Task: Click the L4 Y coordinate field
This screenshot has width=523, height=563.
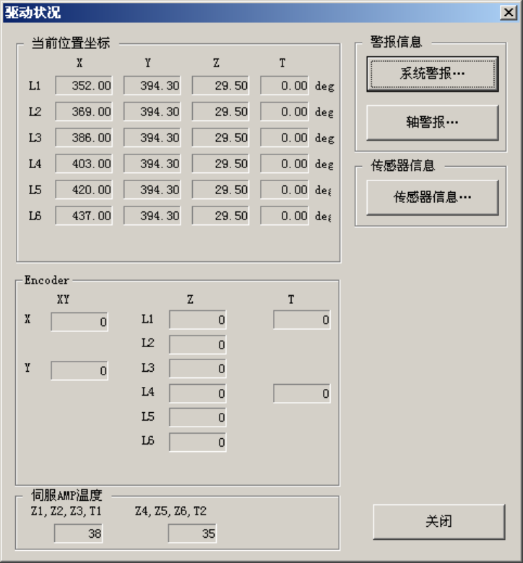Action: point(152,163)
